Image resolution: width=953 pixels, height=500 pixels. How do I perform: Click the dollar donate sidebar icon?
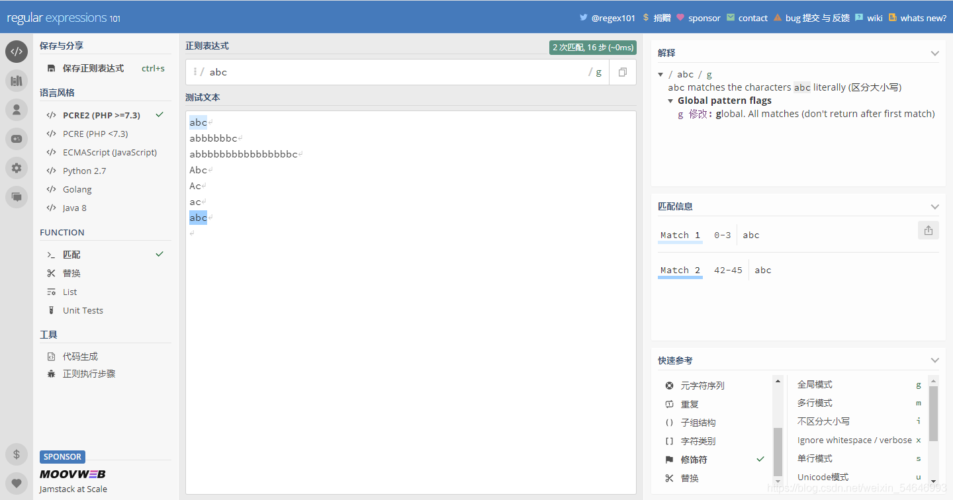tap(17, 454)
